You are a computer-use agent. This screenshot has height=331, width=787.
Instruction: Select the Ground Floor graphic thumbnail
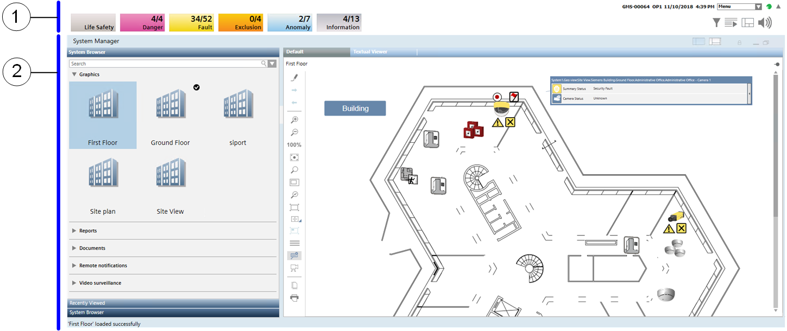[x=170, y=115]
